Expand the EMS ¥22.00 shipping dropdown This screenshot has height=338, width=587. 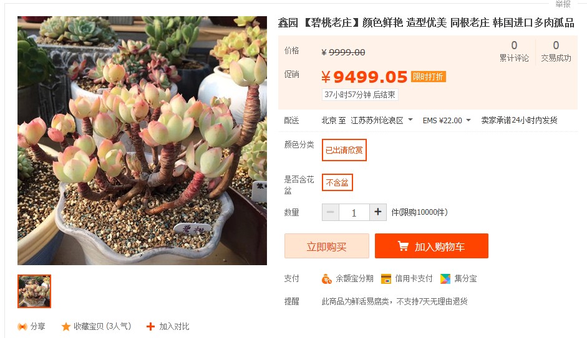447,120
